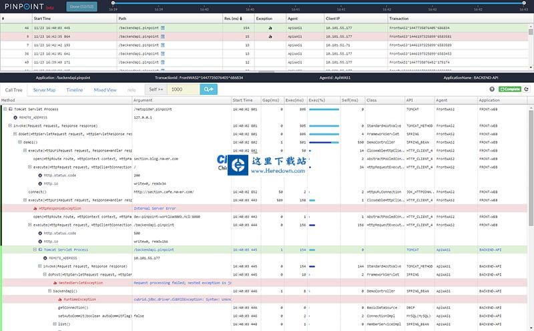
Task: Collapse the execute node with argument /
Action: pyautogui.click(x=30, y=167)
